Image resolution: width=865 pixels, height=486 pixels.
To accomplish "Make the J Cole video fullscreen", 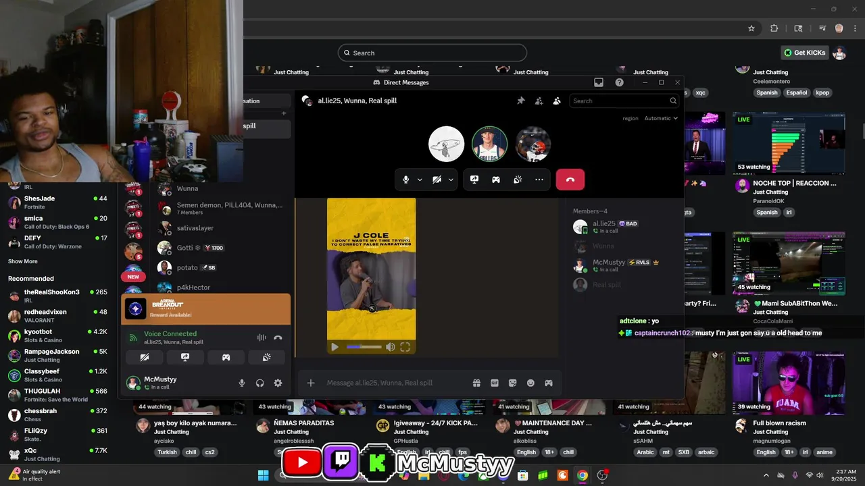I will click(405, 347).
